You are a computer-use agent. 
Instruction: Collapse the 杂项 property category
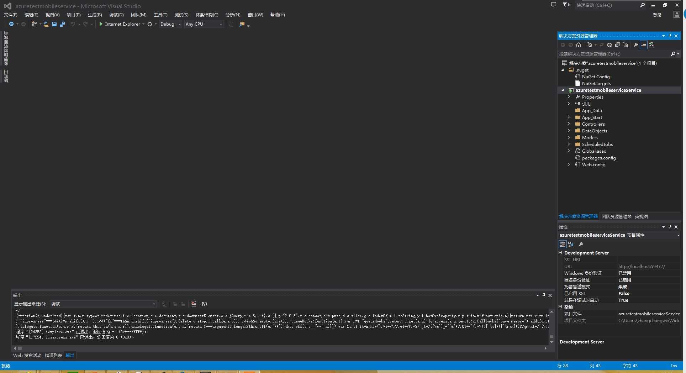click(560, 306)
